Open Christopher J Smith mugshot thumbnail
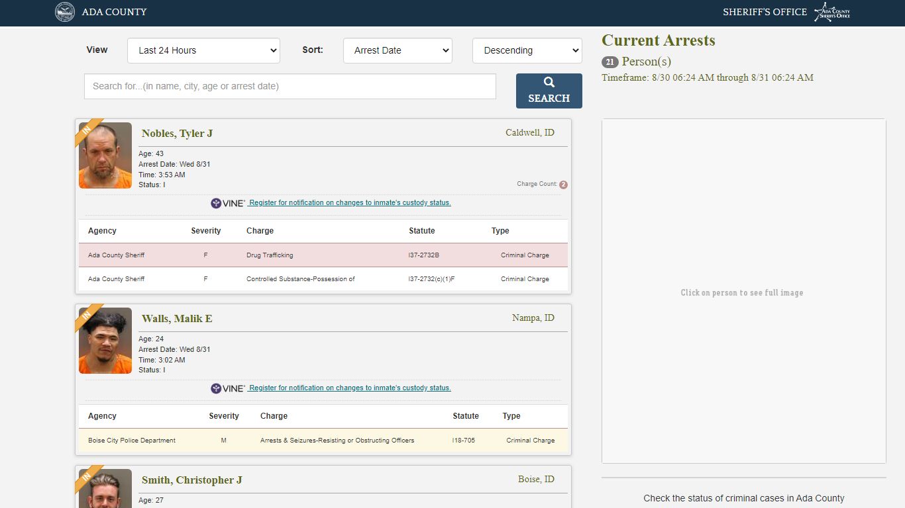This screenshot has height=508, width=905. [105, 488]
